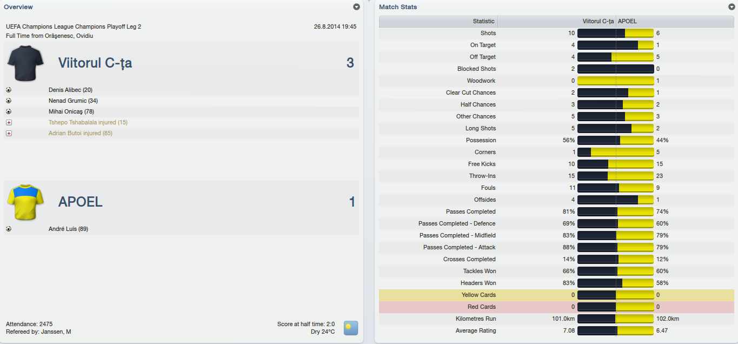This screenshot has width=738, height=344.
Task: Click goal ball icon beside Mihai Onicaș
Action: click(9, 111)
